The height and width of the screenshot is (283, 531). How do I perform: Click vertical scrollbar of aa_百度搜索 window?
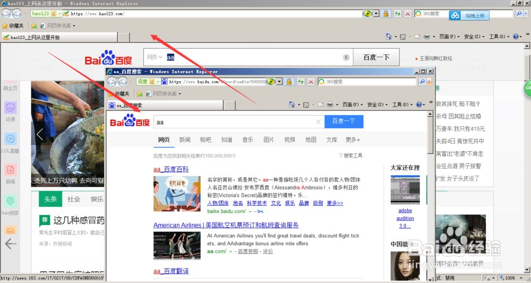tap(431, 195)
